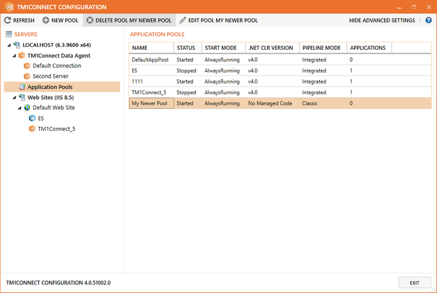Click the Servers panel icon
The height and width of the screenshot is (293, 437).
pos(9,34)
